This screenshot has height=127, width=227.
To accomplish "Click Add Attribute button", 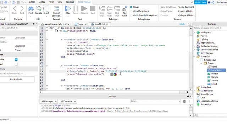I will tap(16, 79).
